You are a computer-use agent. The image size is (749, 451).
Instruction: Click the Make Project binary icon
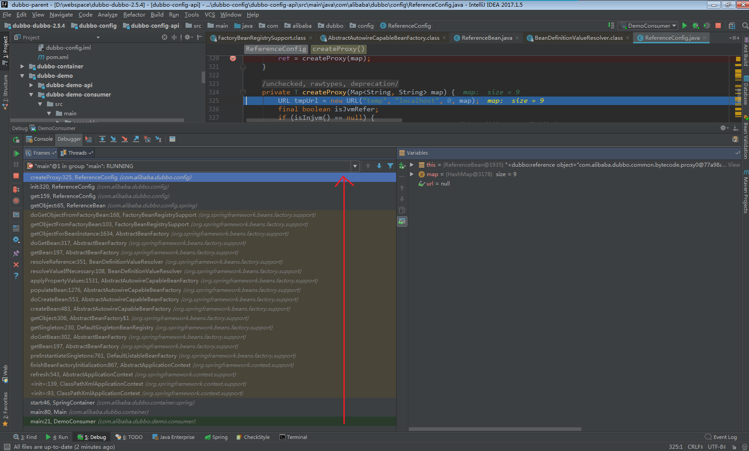(611, 25)
